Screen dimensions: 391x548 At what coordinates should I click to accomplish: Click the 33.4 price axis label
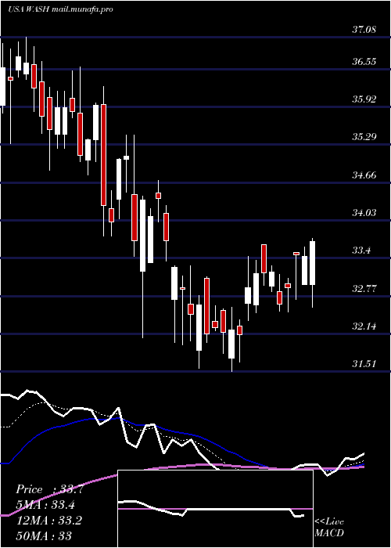pos(361,251)
